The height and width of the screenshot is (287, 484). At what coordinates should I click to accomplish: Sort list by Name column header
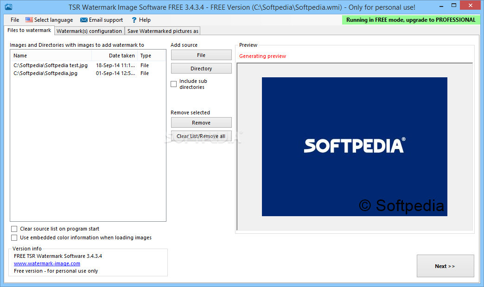tap(51, 56)
